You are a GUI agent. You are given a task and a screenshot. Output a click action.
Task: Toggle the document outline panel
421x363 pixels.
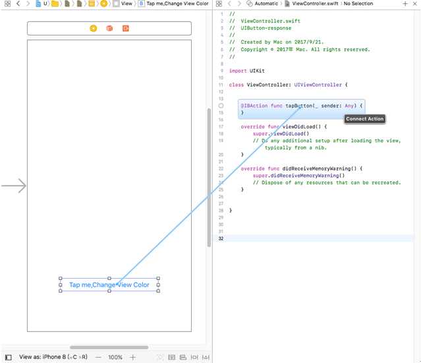9,357
